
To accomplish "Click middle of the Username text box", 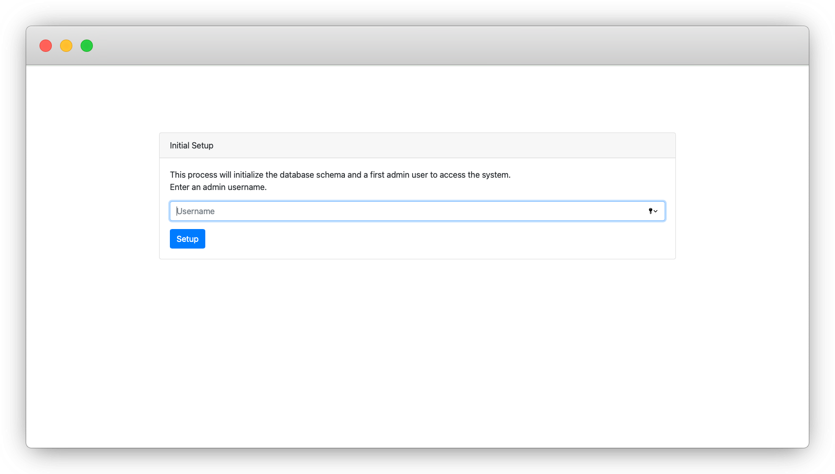I will click(417, 211).
